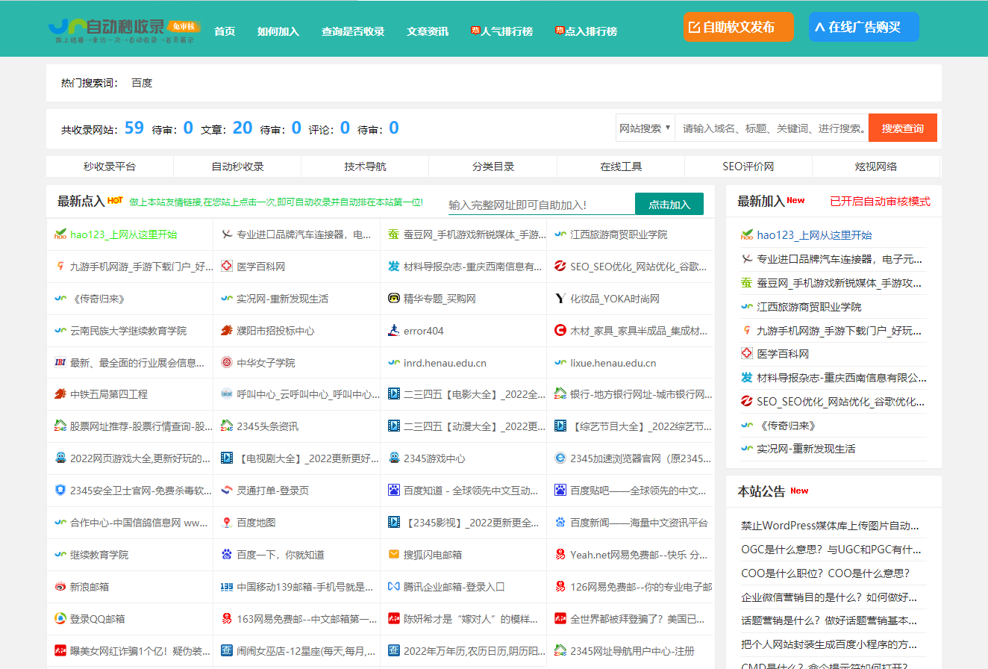Viewport: 988px width, 669px height.
Task: Click the Y icon next to 化妆品_YOKA时尚网
Action: pos(560,299)
